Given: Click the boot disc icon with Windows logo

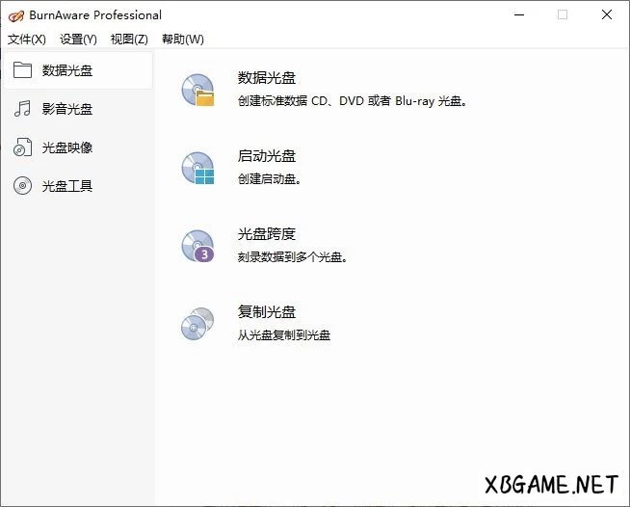Looking at the screenshot, I should 197,168.
